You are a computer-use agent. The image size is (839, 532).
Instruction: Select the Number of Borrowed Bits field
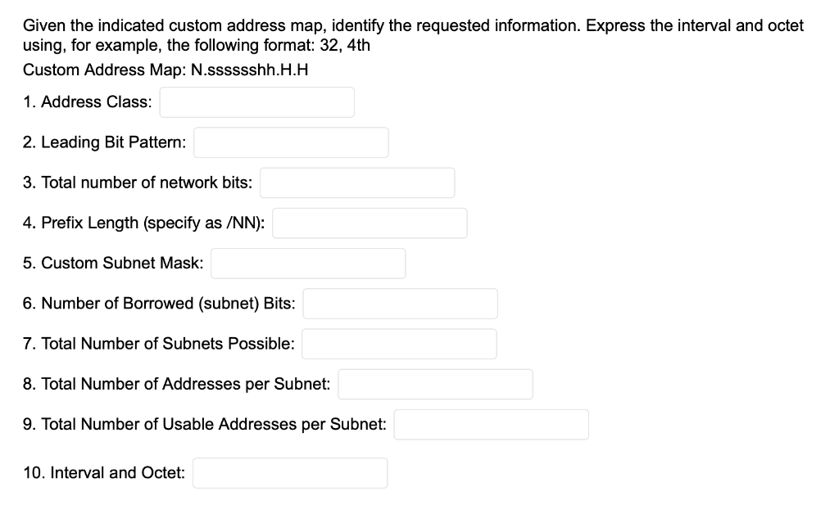pos(400,303)
